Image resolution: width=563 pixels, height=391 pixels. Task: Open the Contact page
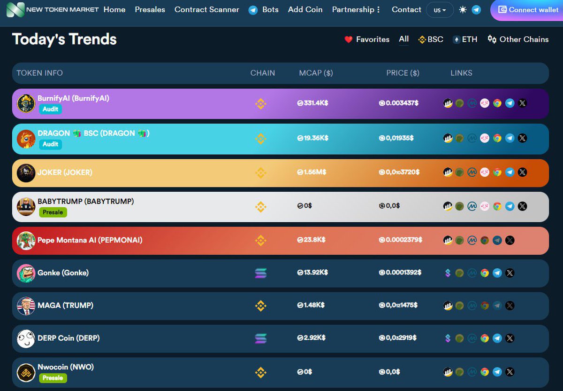pos(406,9)
